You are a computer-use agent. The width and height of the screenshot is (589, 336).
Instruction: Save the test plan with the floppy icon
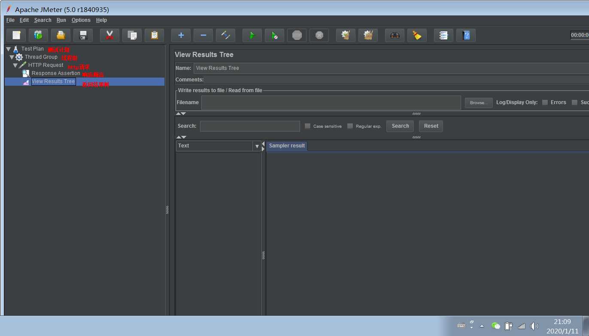[x=83, y=35]
